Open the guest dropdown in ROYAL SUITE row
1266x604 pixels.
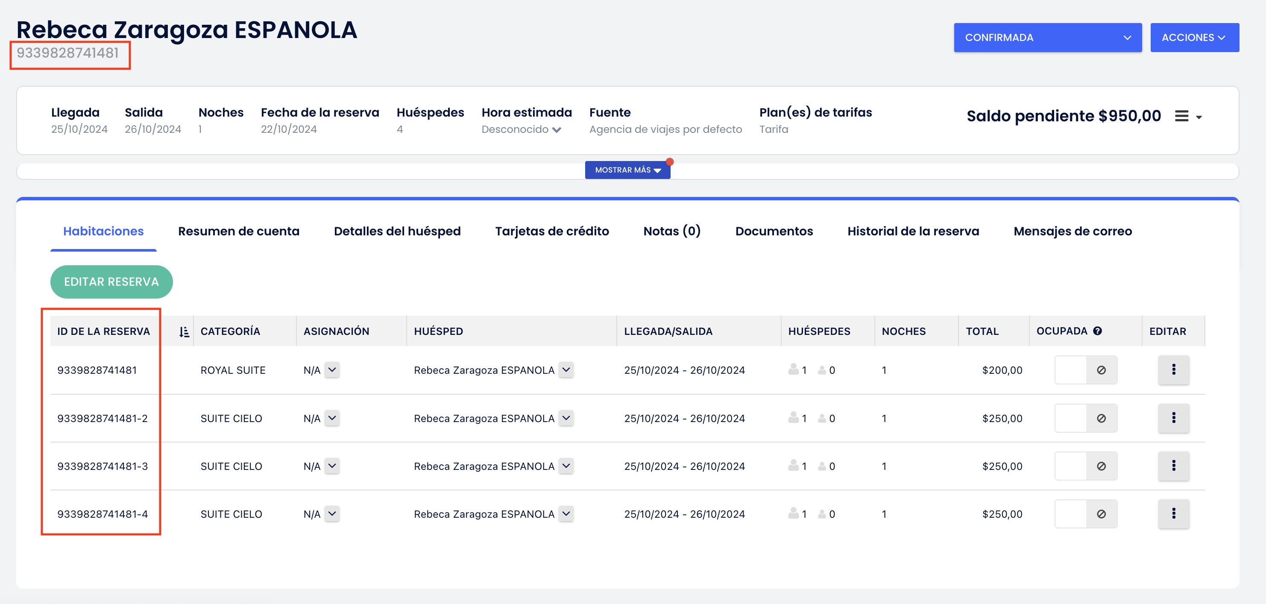[x=566, y=369]
